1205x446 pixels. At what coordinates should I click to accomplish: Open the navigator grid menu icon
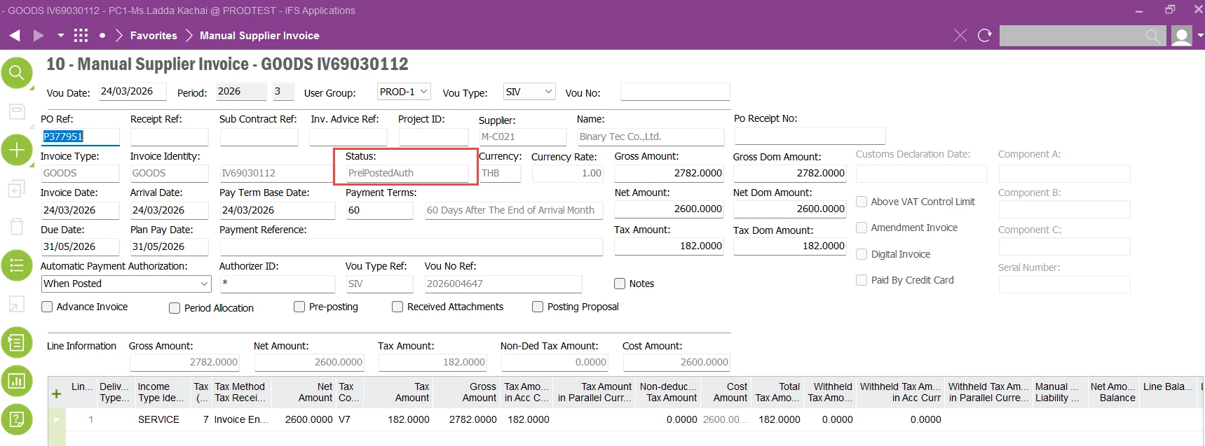coord(81,35)
